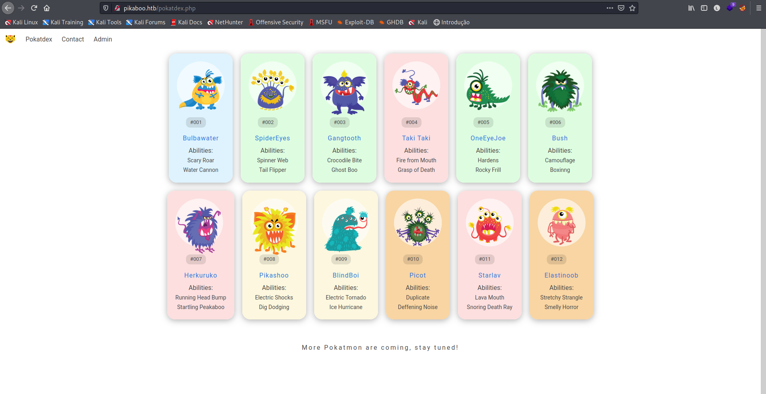This screenshot has height=394, width=766.
Task: Open the Kali Tools bookmark
Action: coord(105,22)
